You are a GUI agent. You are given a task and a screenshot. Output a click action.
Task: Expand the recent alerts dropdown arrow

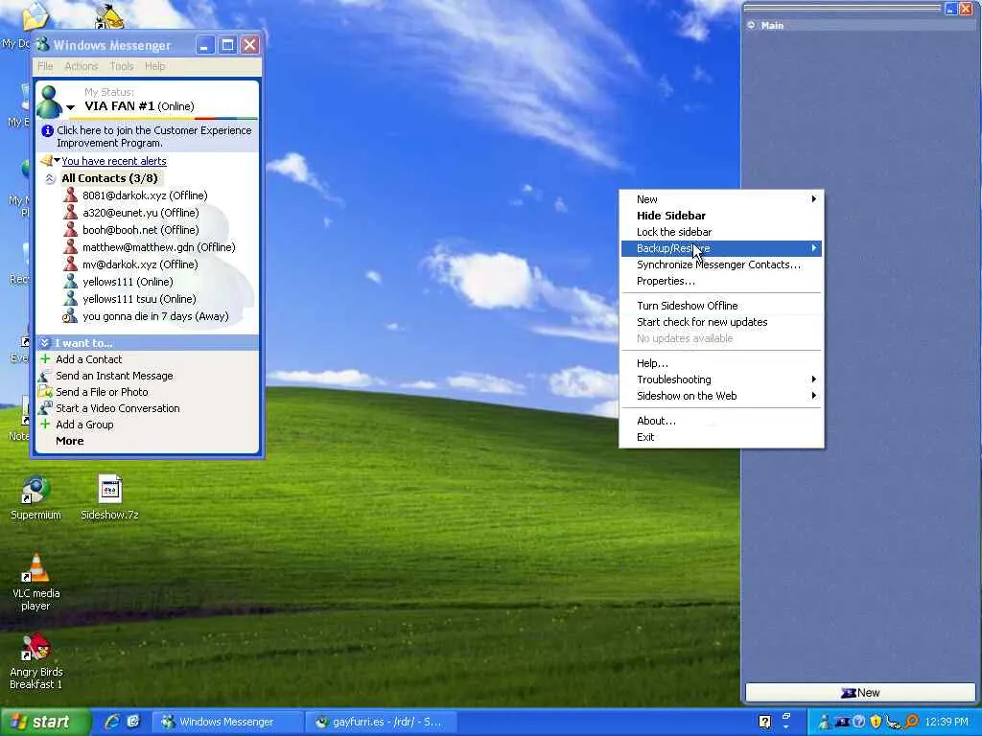coord(57,160)
